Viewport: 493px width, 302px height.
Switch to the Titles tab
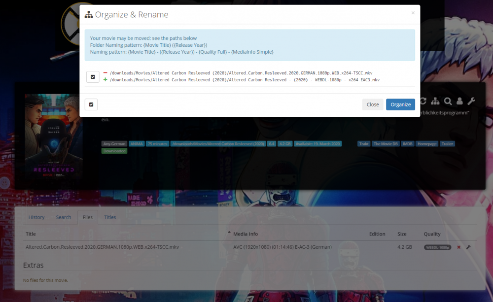(110, 217)
